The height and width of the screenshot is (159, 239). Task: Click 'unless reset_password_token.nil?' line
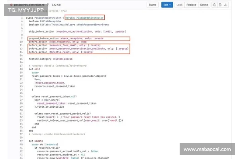(54, 97)
